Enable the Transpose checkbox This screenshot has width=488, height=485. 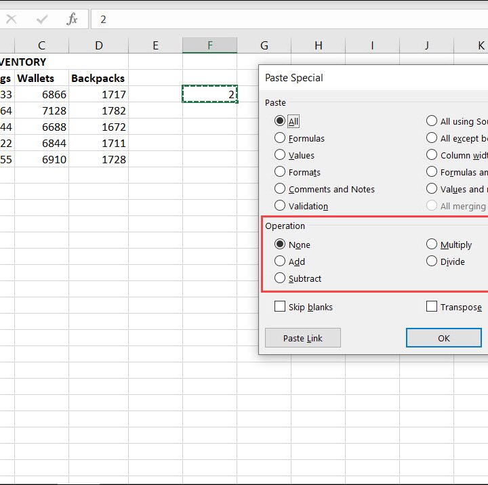click(432, 306)
